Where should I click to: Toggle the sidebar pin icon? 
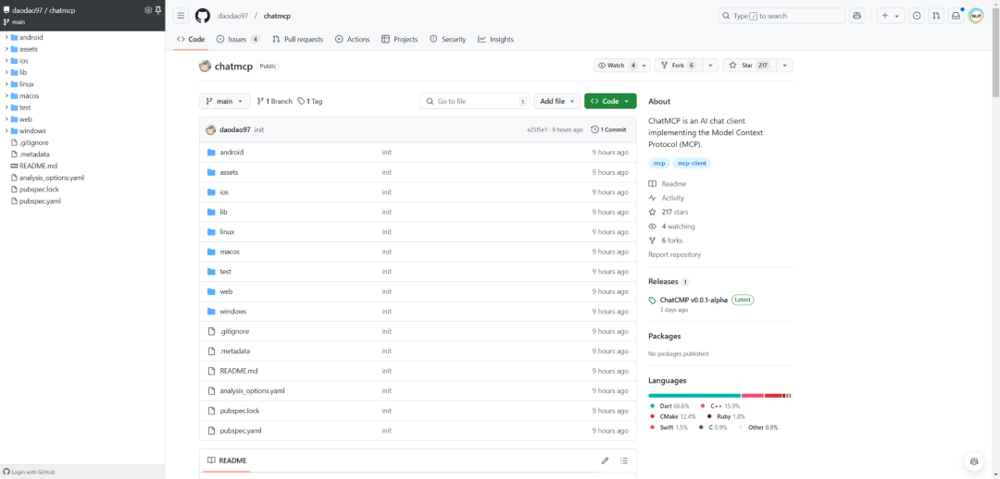click(158, 10)
